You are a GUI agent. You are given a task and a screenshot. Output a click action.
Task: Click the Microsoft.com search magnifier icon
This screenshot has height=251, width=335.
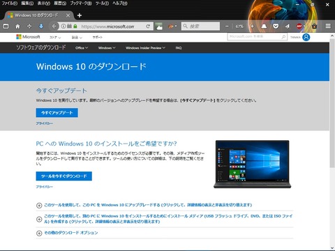click(283, 37)
